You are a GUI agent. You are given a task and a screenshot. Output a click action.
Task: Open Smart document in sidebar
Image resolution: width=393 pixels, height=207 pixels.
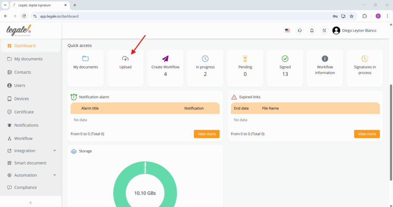click(31, 163)
